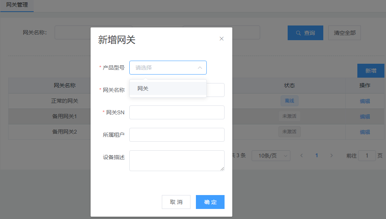
Task: Click the 新增 button
Action: (371, 71)
